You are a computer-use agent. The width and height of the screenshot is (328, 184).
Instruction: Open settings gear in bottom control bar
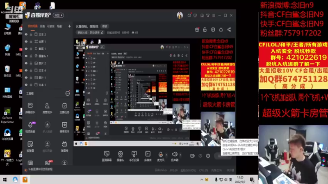pyautogui.click(x=208, y=156)
